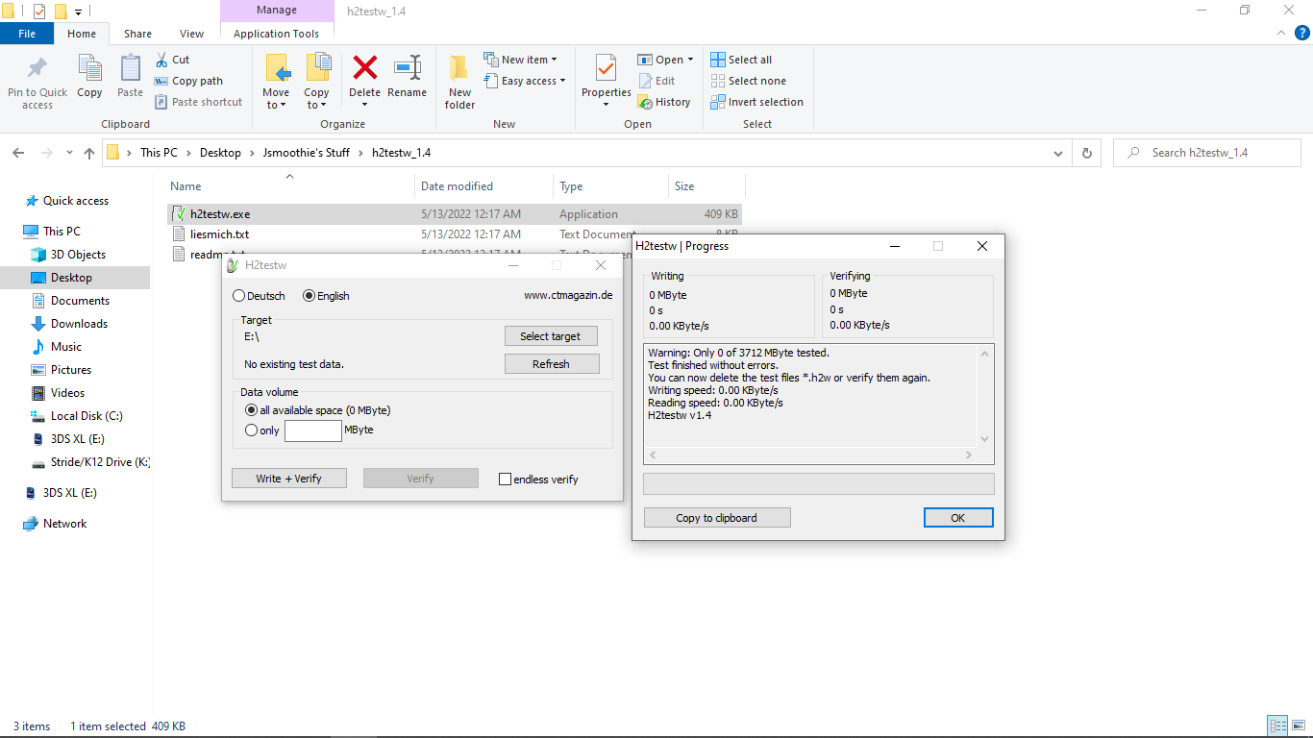
Task: Switch to large icons view button
Action: click(1298, 726)
